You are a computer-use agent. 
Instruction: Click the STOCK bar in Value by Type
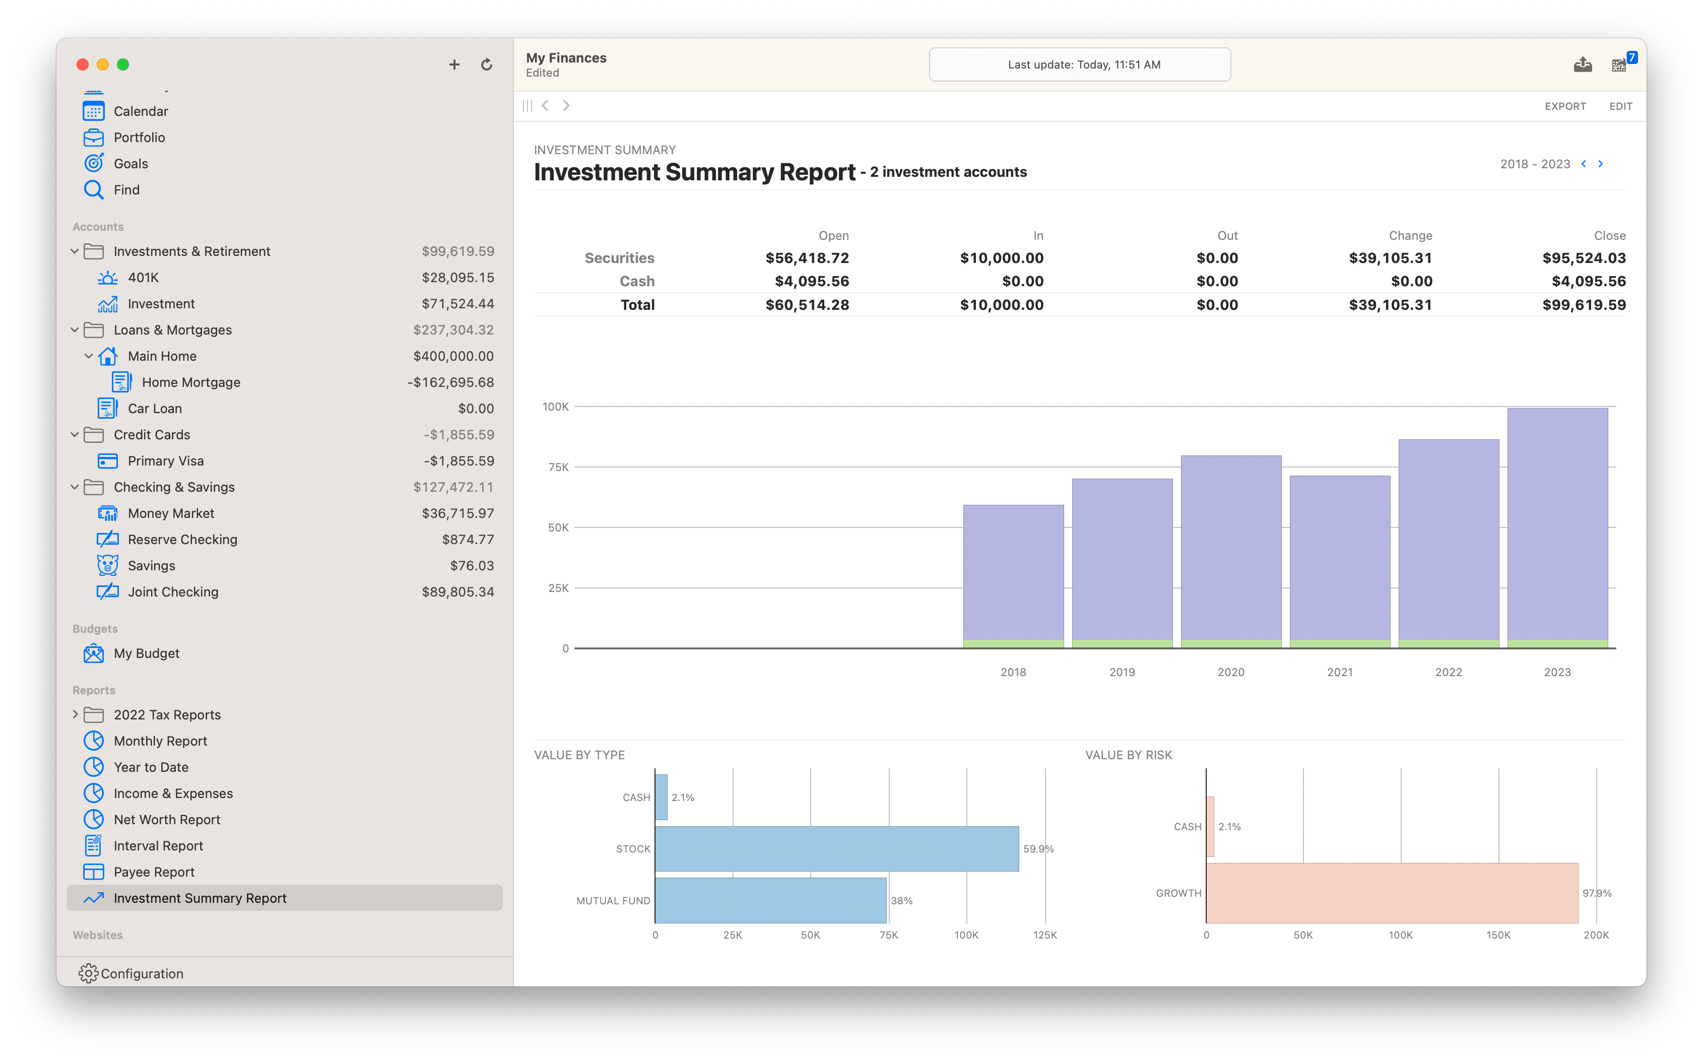coord(836,848)
